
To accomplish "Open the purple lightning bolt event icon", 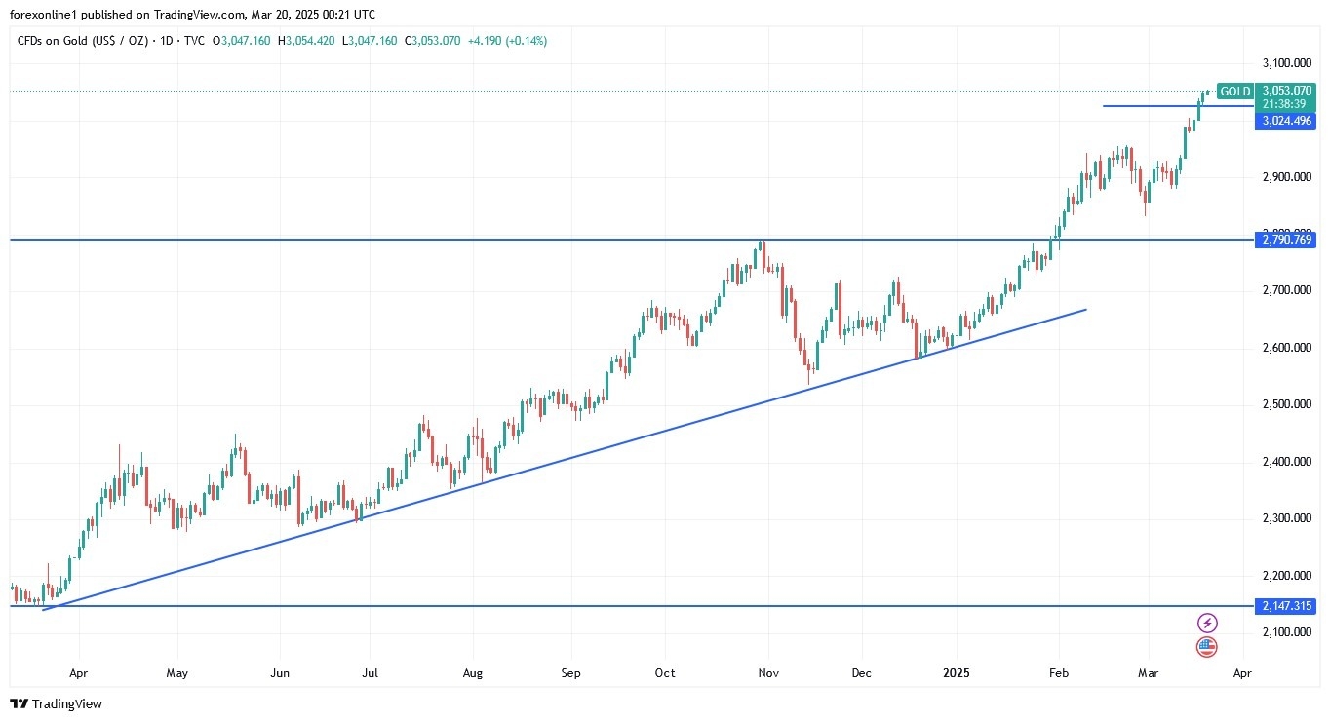I will 1207,623.
